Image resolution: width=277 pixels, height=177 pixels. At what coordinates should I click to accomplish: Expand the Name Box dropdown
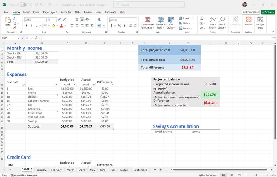[18, 38]
